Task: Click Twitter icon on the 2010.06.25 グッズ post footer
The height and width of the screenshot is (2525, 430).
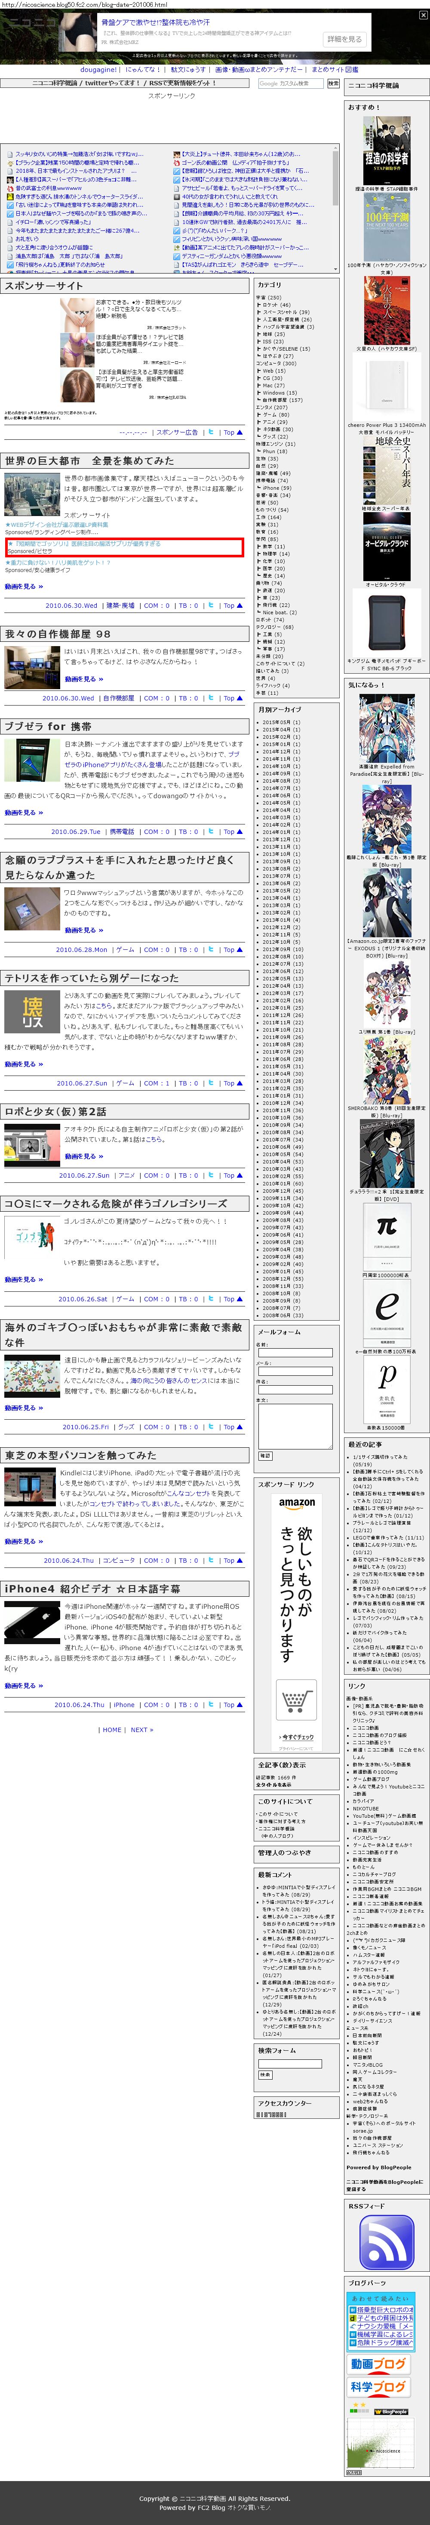Action: pyautogui.click(x=211, y=1427)
